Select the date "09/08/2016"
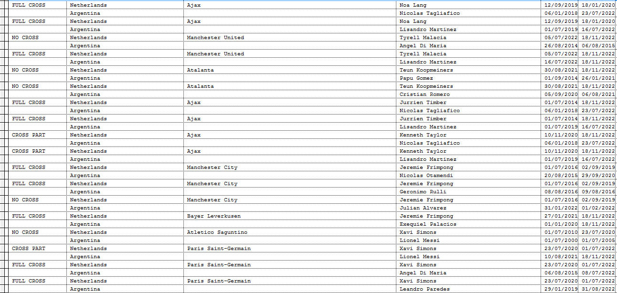The width and height of the screenshot is (617, 293). (x=598, y=192)
